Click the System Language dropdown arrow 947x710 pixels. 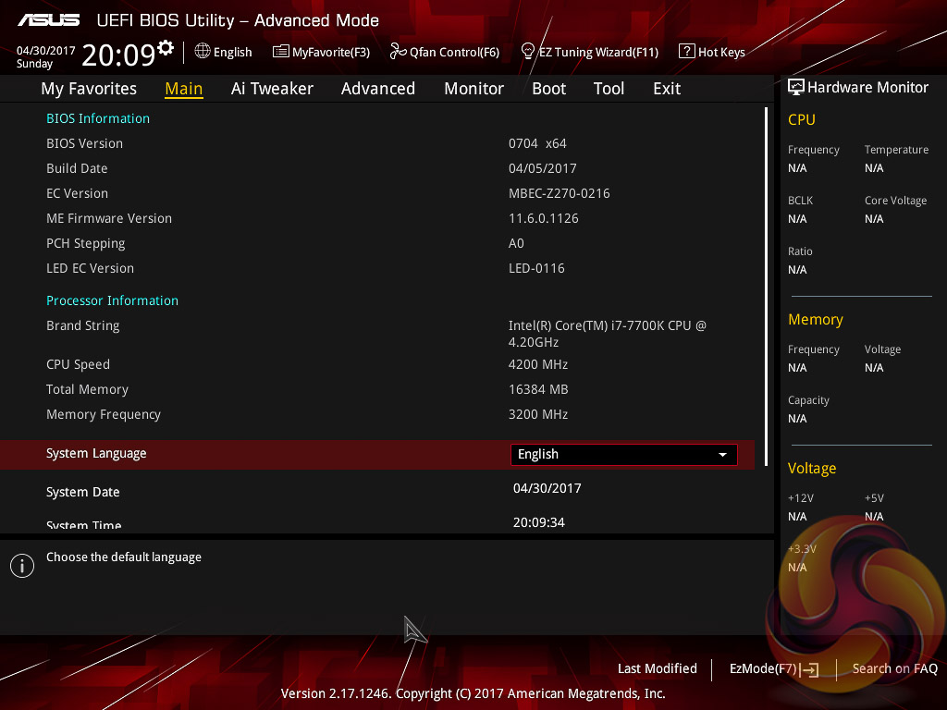pos(722,455)
